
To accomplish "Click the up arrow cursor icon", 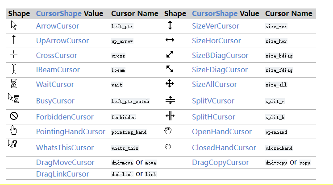I will tap(13, 40).
